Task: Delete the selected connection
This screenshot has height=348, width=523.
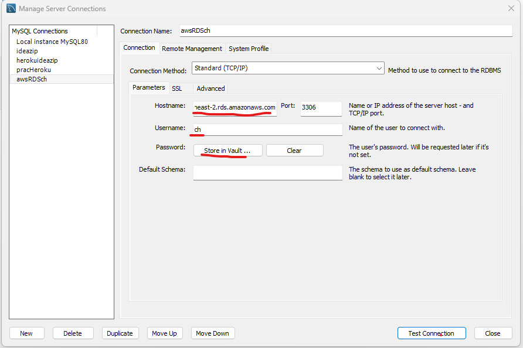Action: point(73,333)
